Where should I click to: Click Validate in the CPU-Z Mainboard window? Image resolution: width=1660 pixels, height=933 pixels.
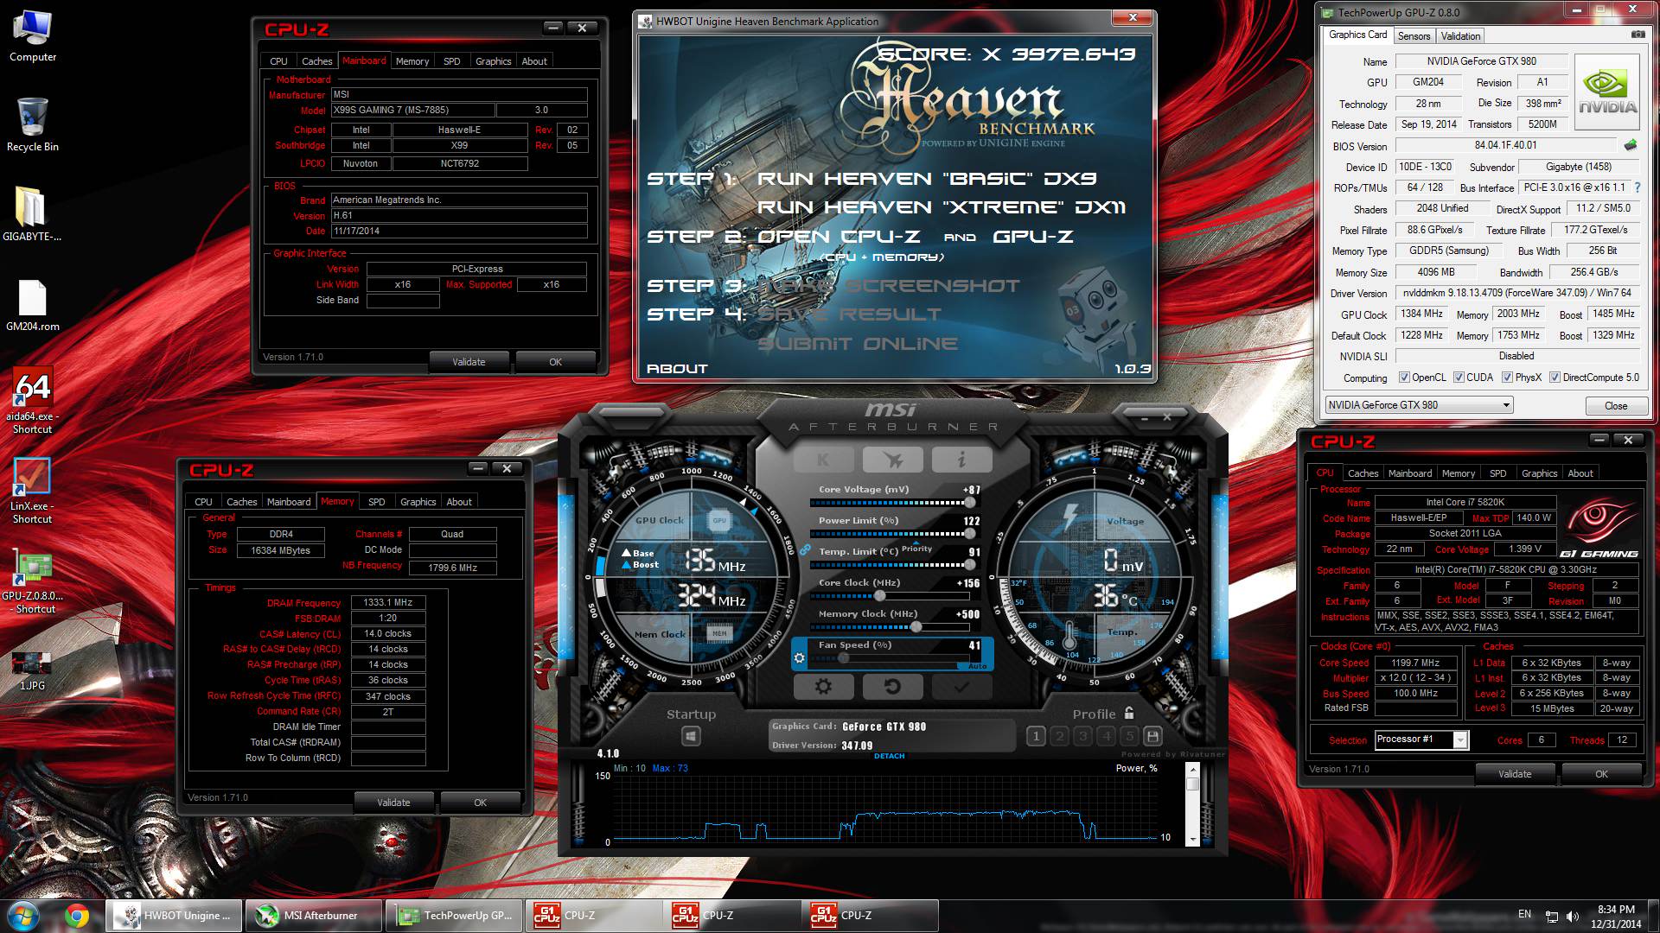[x=469, y=362]
